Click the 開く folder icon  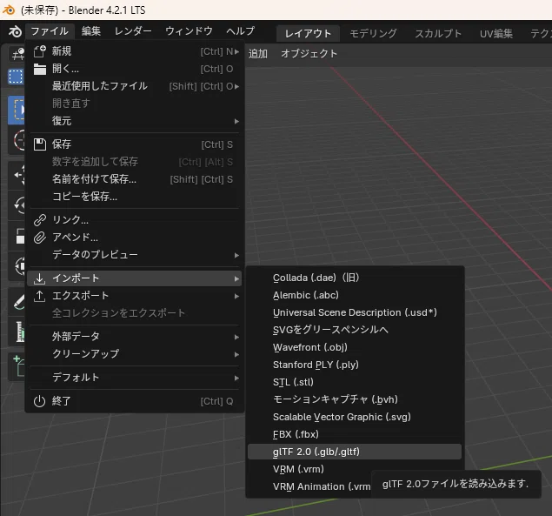(39, 69)
